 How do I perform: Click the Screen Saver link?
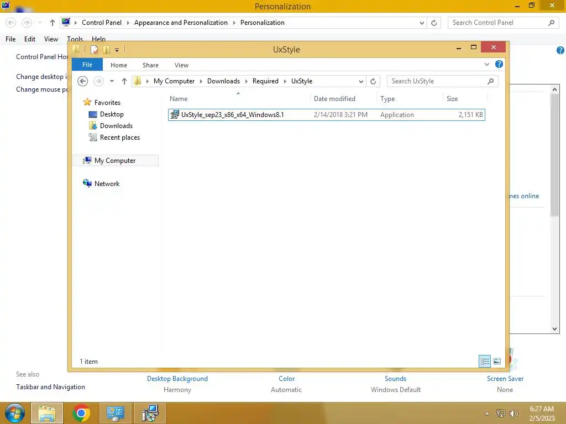click(505, 379)
